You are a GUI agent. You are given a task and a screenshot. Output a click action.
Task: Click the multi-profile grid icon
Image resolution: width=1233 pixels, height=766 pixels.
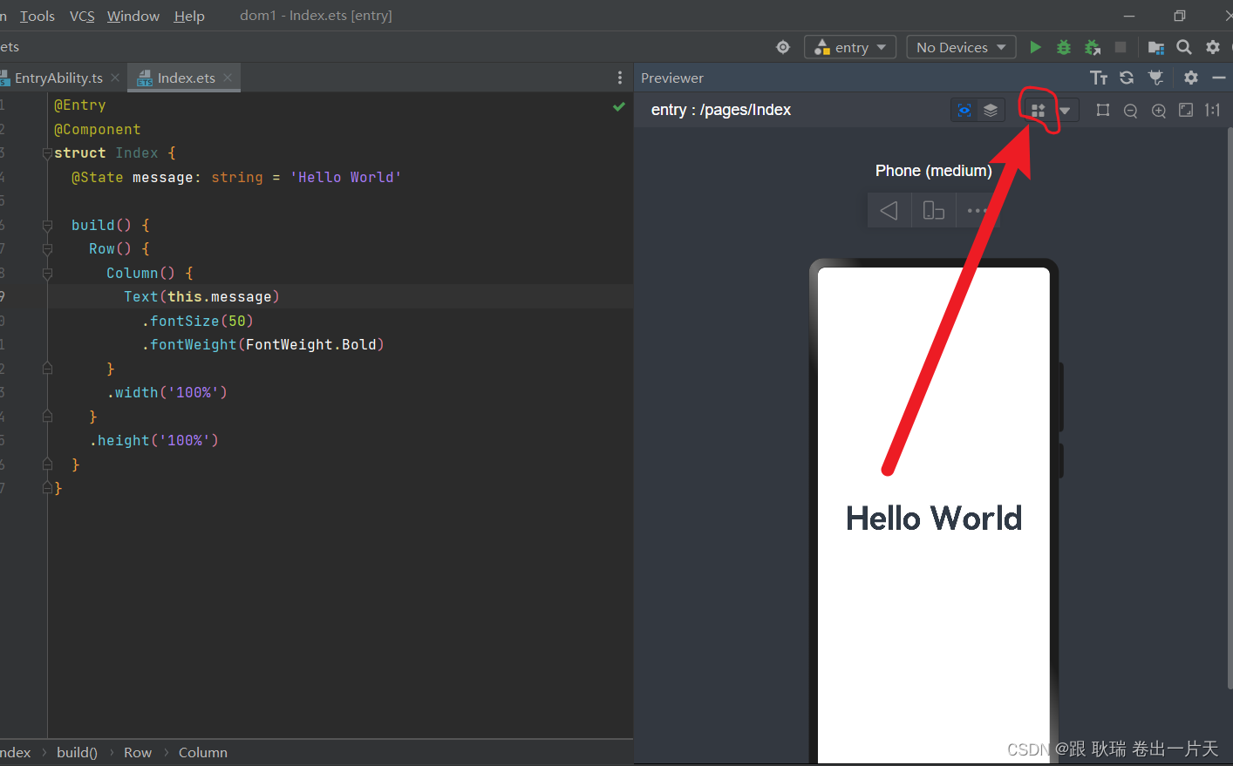pyautogui.click(x=1038, y=111)
